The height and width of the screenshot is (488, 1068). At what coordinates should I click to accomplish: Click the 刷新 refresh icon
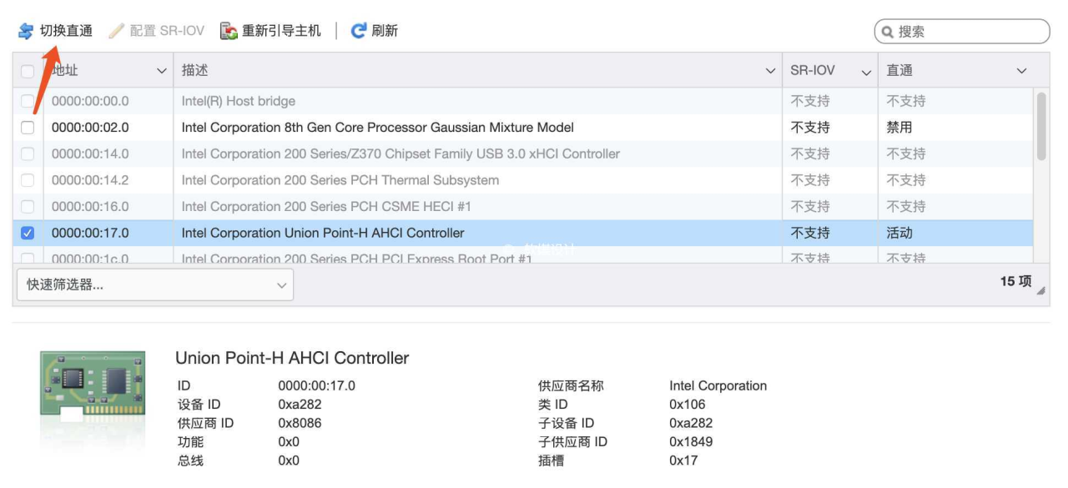pos(357,32)
